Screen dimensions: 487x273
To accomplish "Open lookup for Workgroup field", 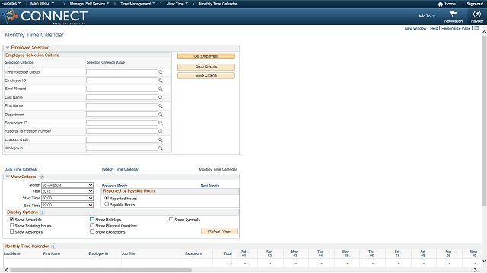I will tap(161, 149).
